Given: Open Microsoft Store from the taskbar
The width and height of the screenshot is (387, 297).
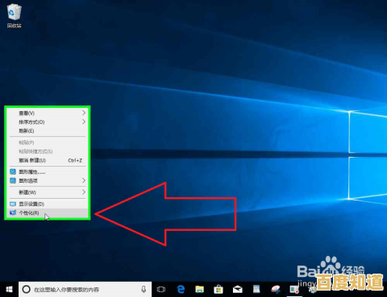Looking at the screenshot, I should coord(218,289).
